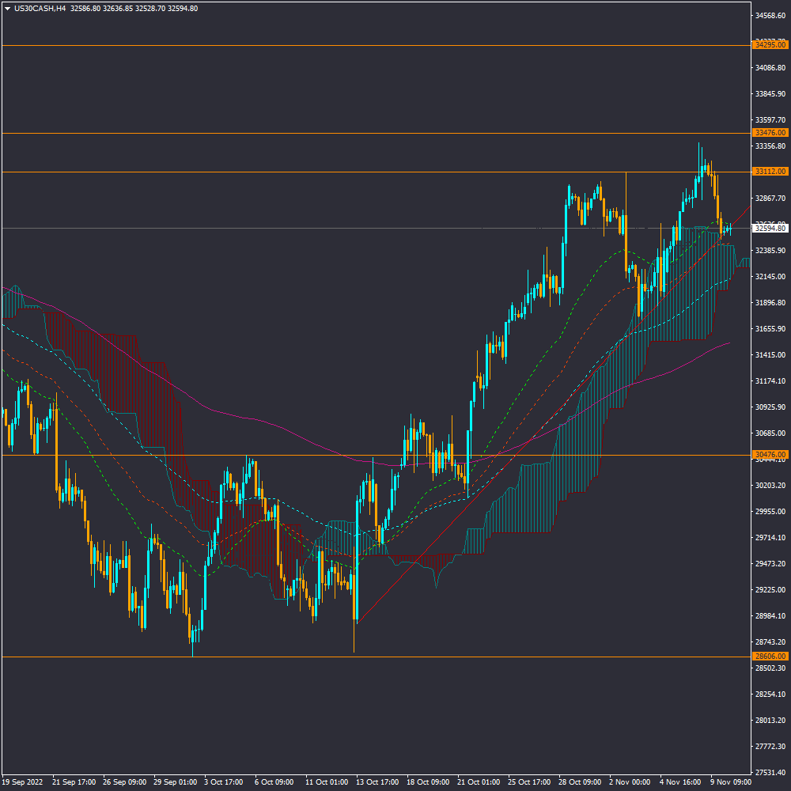Image resolution: width=791 pixels, height=791 pixels.
Task: Select the 33112.00 price level label
Action: click(x=770, y=172)
